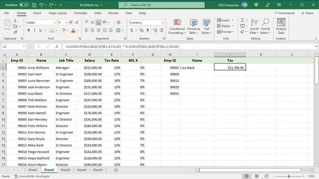This screenshot has height=179, width=319.
Task: Click the Search box in title bar
Action: [x=161, y=5]
